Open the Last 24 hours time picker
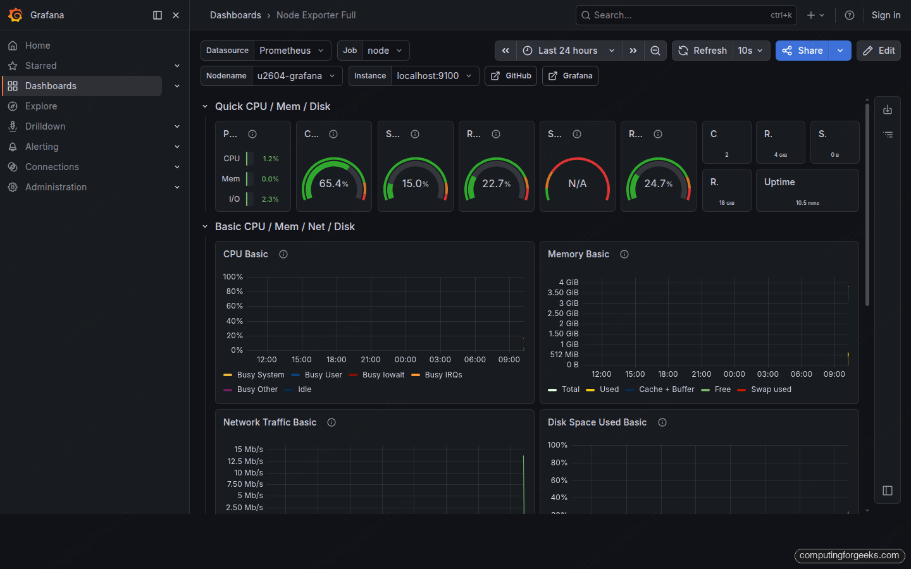Screen dimensions: 911x569 567,51
